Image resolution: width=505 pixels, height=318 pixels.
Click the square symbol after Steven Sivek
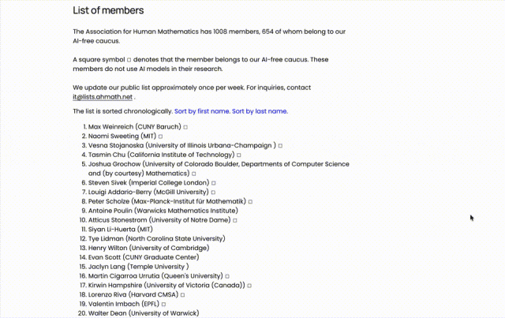(x=214, y=183)
